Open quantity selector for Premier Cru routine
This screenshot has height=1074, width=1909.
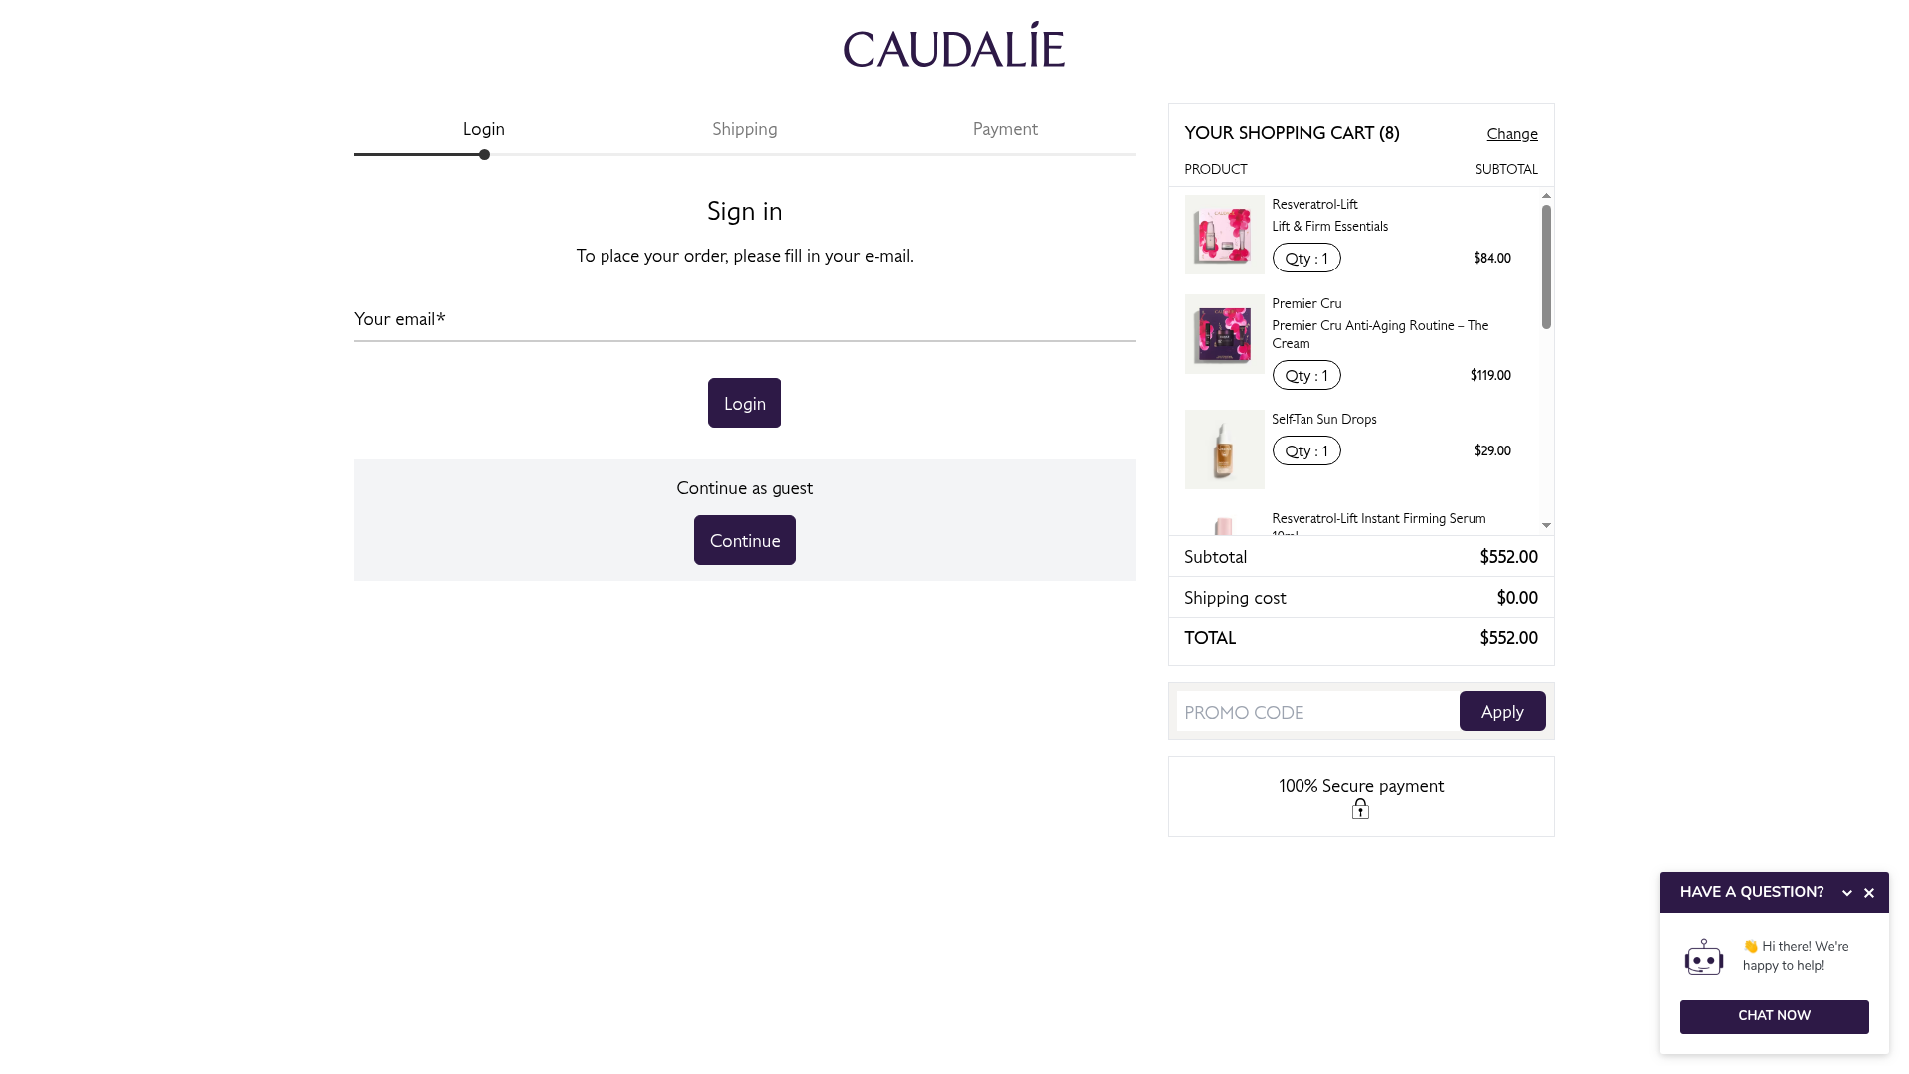click(x=1306, y=375)
